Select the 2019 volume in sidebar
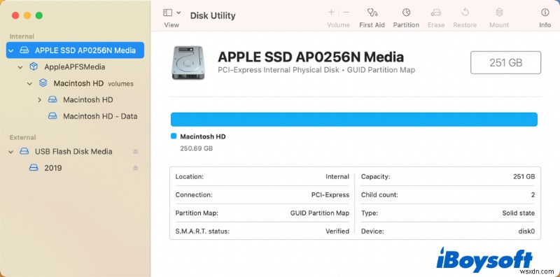This screenshot has width=560, height=277. point(53,168)
